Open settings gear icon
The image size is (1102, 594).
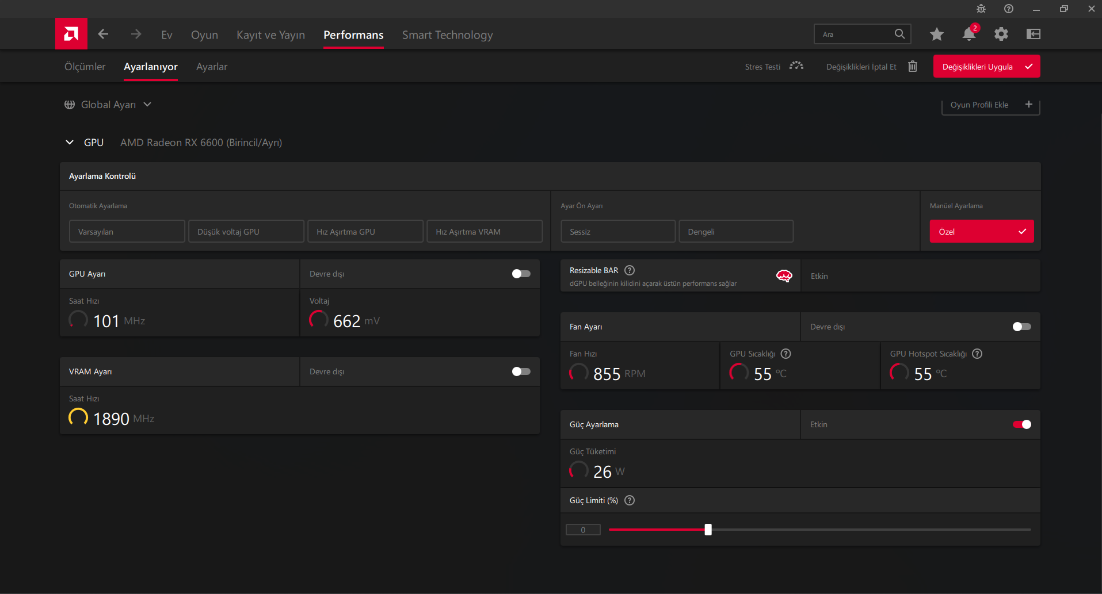point(1001,34)
